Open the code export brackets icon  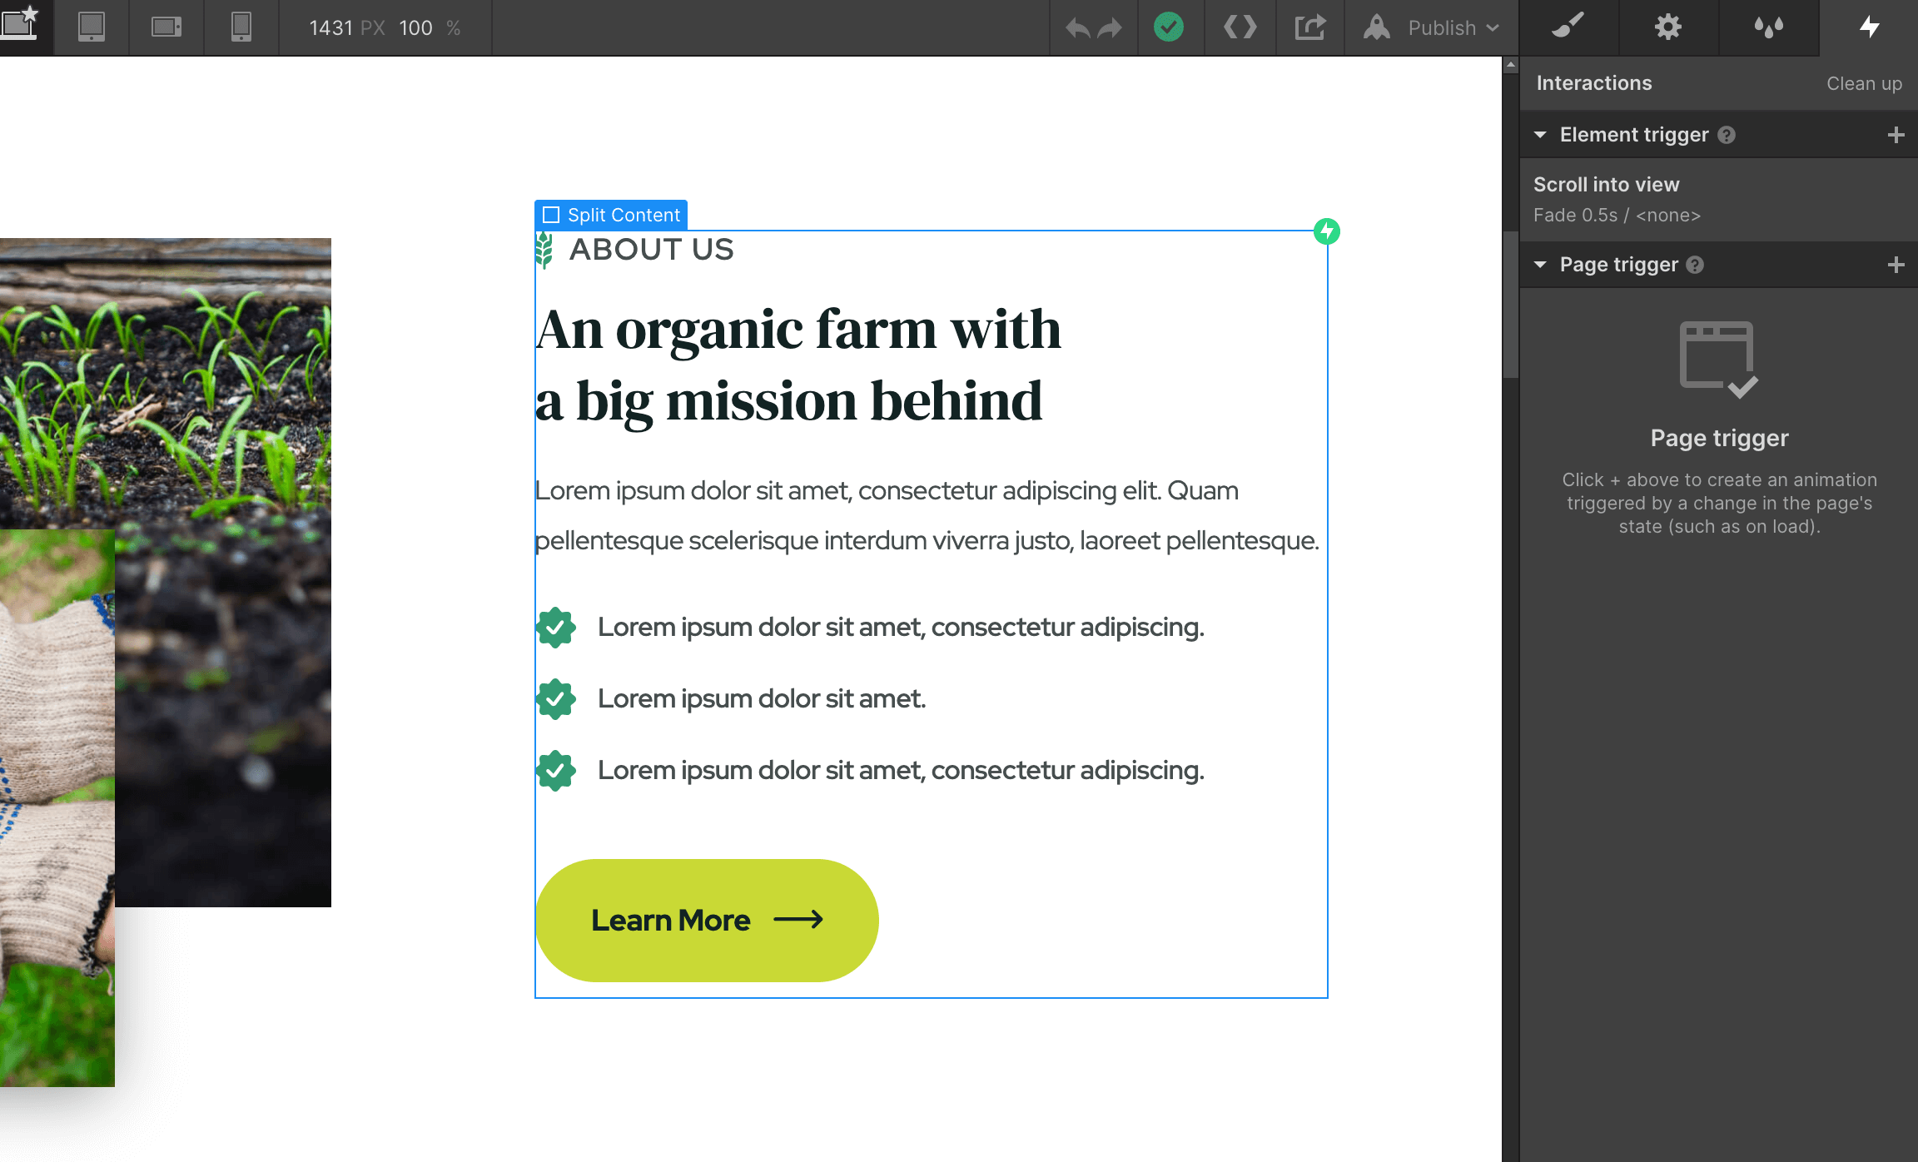tap(1240, 27)
